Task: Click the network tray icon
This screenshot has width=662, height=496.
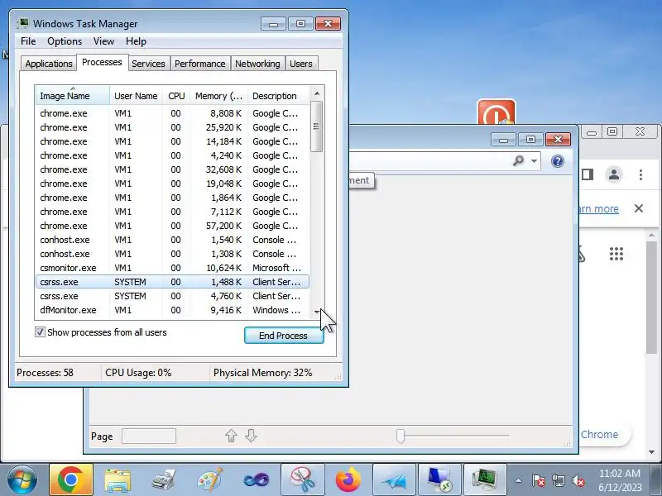Action: tap(559, 480)
